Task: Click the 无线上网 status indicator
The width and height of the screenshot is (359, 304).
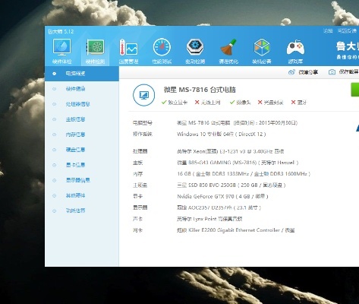Action: click(207, 103)
